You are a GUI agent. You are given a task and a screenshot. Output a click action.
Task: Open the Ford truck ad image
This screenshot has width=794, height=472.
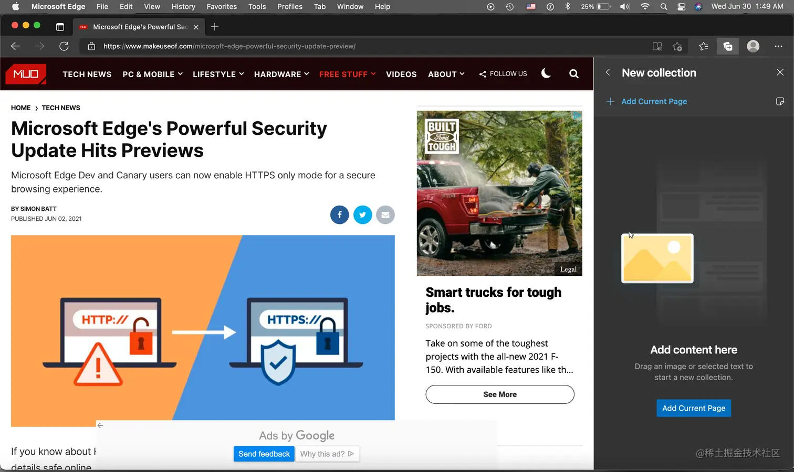pyautogui.click(x=499, y=193)
